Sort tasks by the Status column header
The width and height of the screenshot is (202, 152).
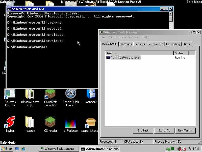click(181, 53)
